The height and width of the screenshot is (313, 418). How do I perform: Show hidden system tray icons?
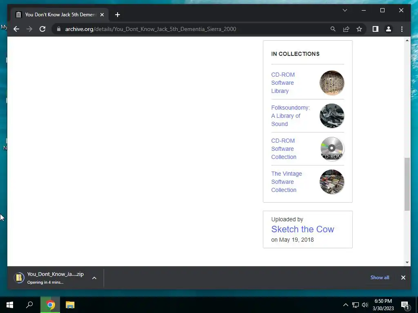pos(345,305)
